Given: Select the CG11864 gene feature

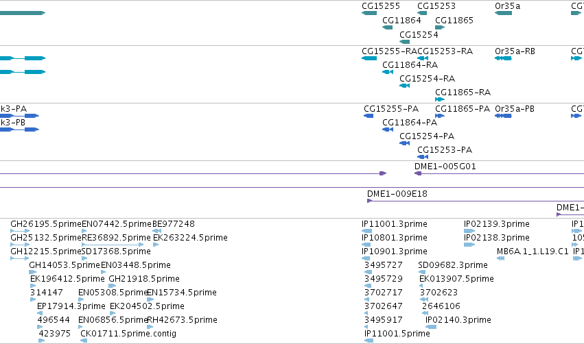Looking at the screenshot, I should pyautogui.click(x=387, y=27).
